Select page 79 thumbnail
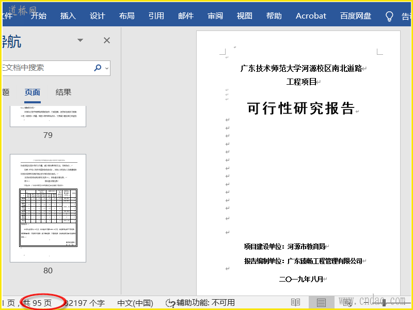Screen dimensions: 413x310 point(48,116)
